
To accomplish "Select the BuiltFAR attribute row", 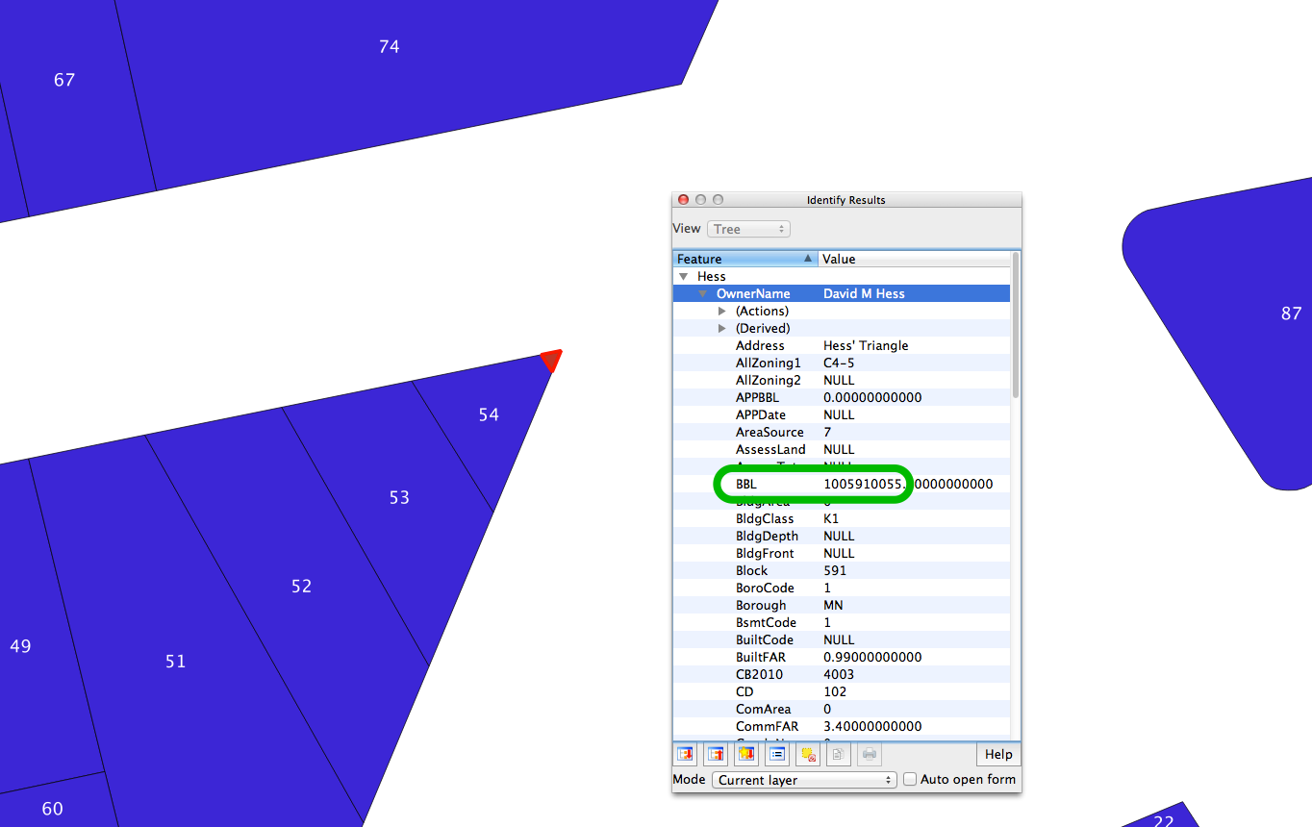I will coord(842,658).
